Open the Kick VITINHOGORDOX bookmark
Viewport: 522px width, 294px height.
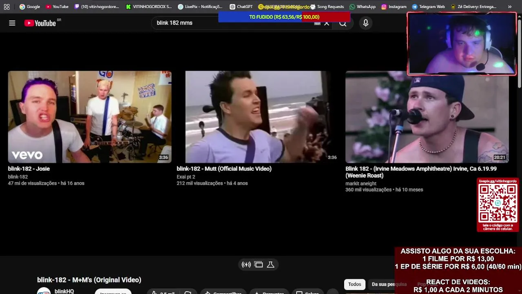point(149,7)
